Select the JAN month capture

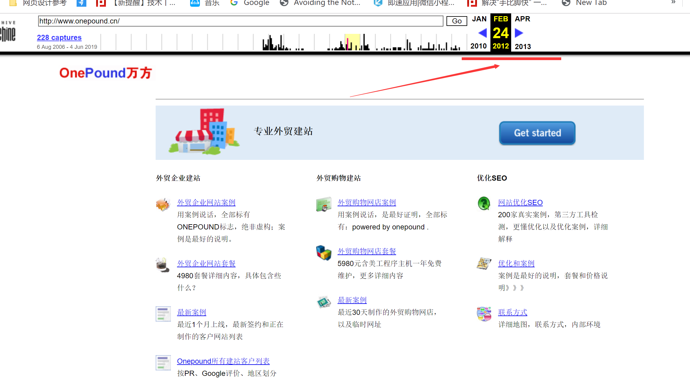[x=479, y=19]
